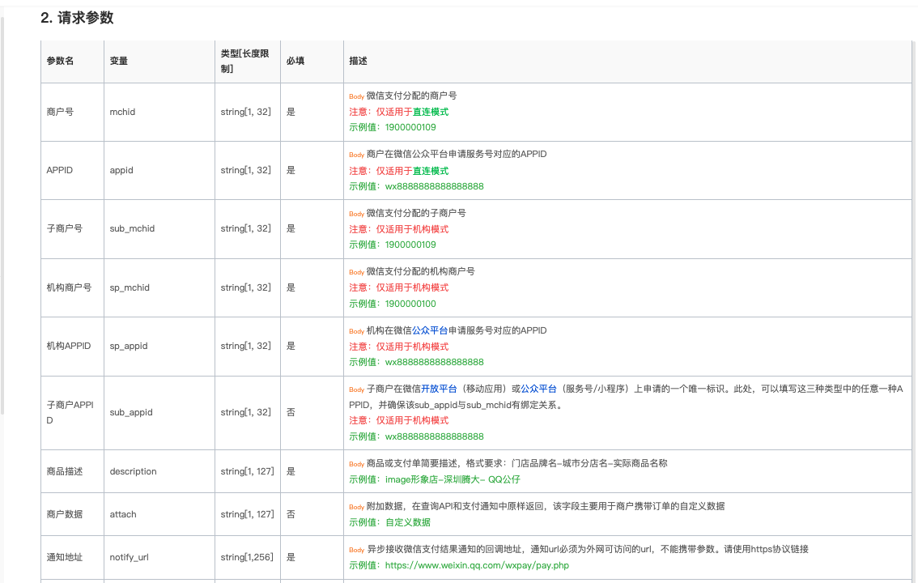Click the 是 required value for mchid
The image size is (918, 583).
(291, 112)
